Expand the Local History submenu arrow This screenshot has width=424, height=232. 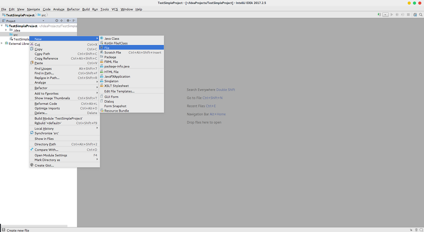(x=97, y=128)
